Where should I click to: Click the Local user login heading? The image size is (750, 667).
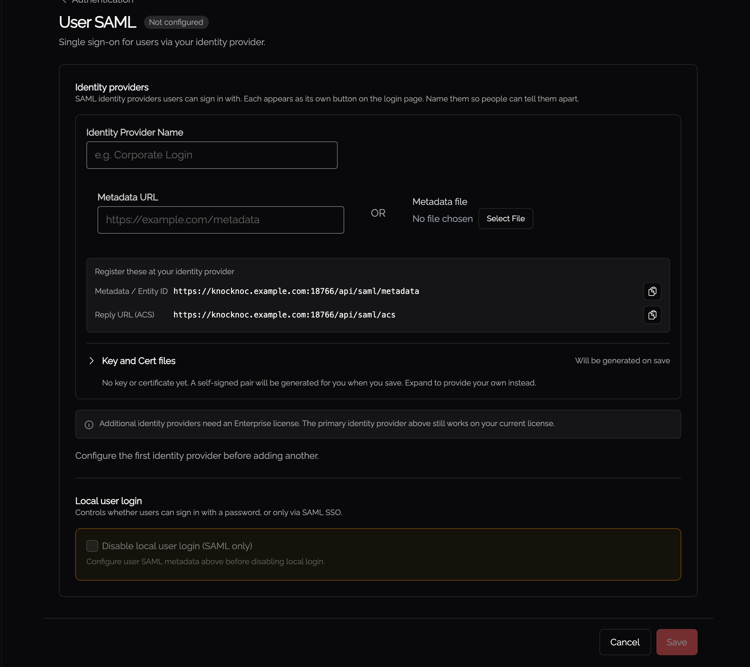[108, 501]
